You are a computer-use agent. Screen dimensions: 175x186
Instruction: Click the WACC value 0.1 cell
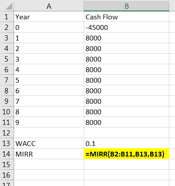click(127, 143)
